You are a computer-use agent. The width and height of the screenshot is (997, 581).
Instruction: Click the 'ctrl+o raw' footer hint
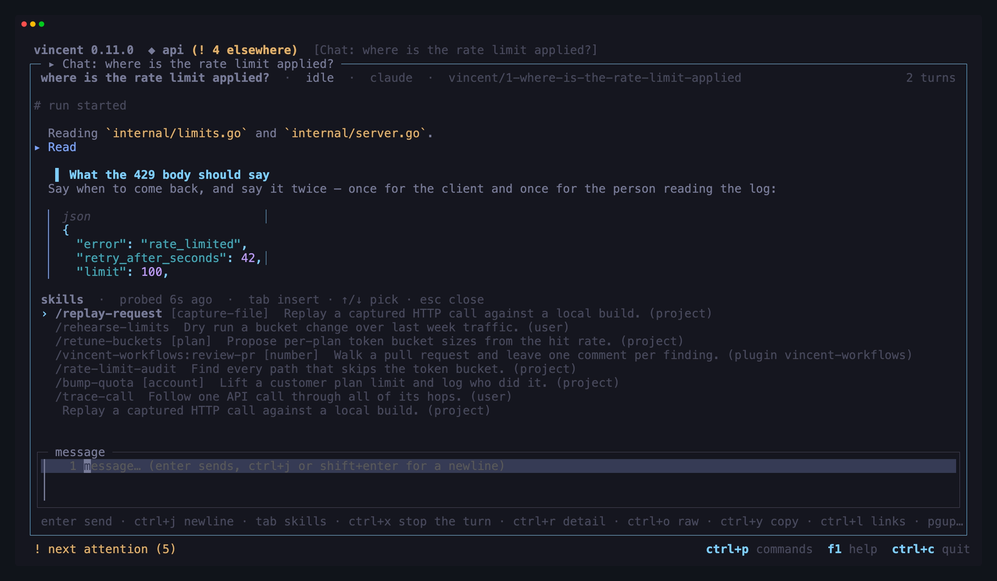663,521
